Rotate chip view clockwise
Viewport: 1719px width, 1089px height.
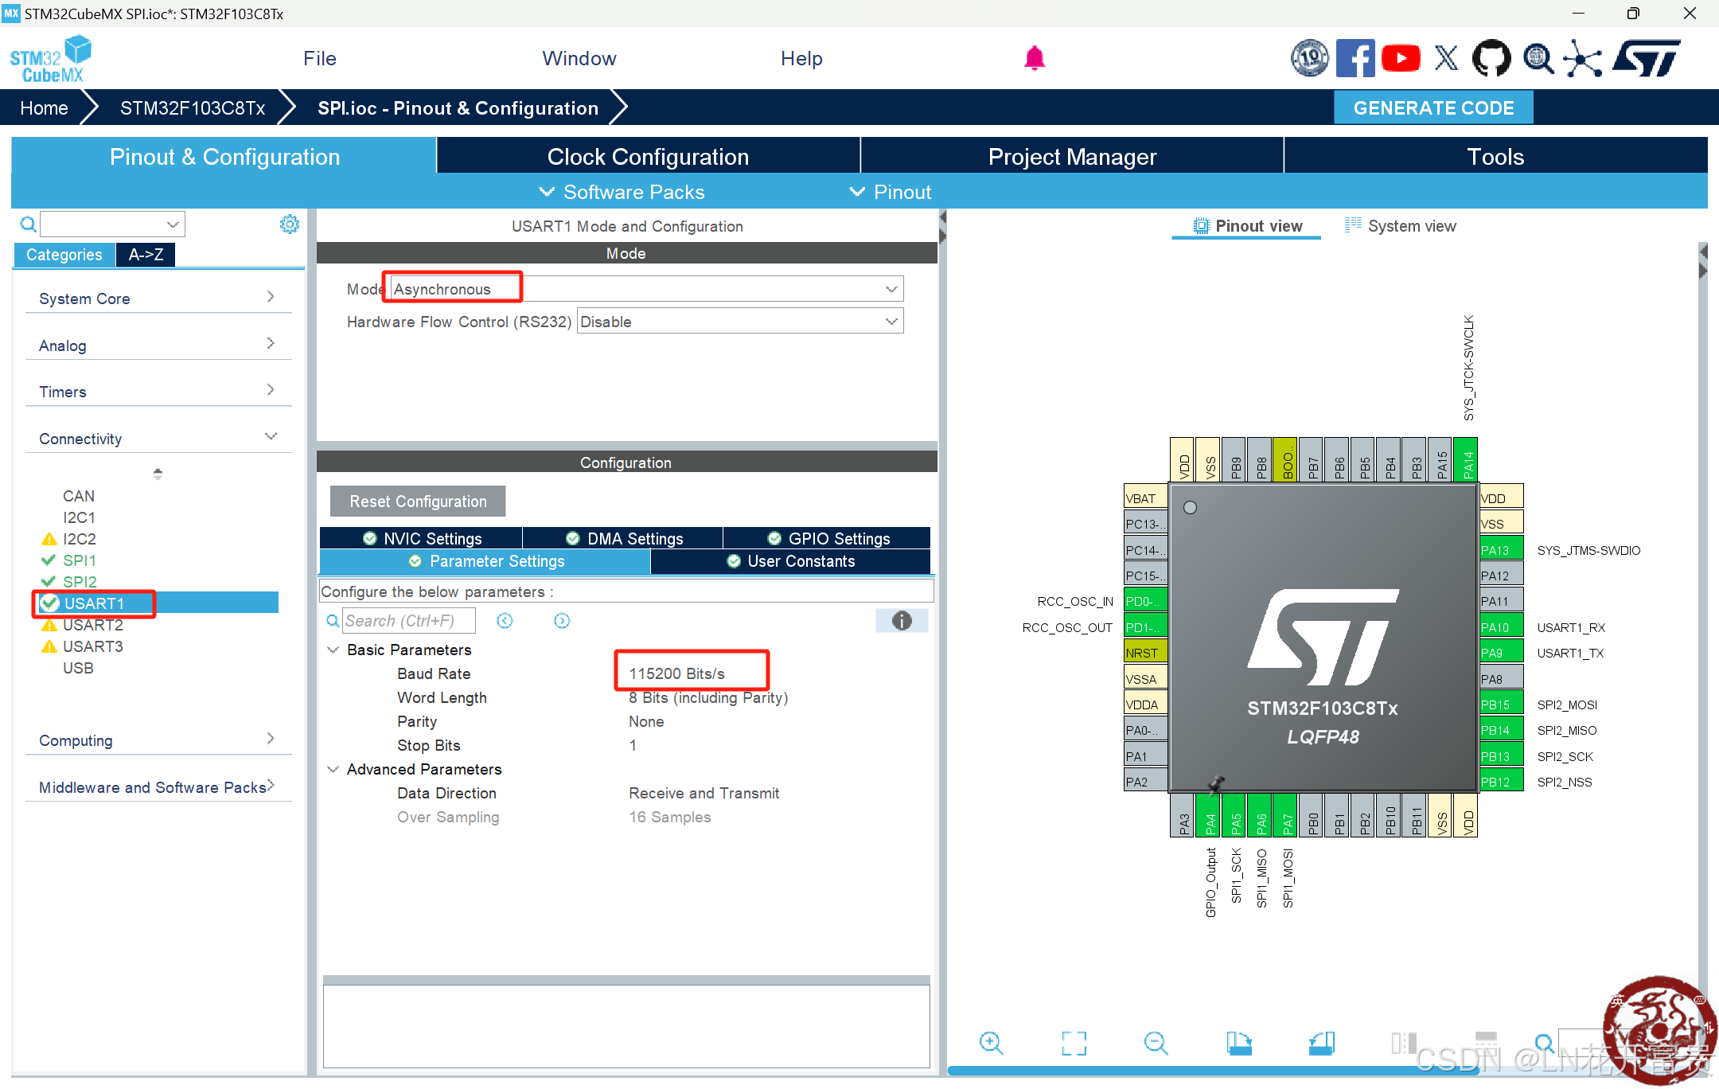[1238, 1043]
